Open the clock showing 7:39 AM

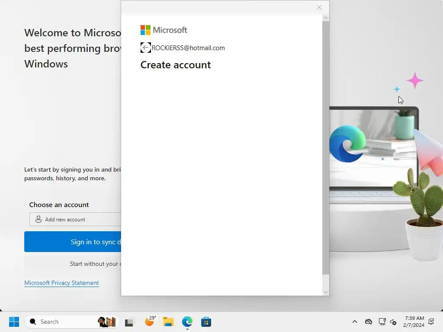click(x=414, y=322)
